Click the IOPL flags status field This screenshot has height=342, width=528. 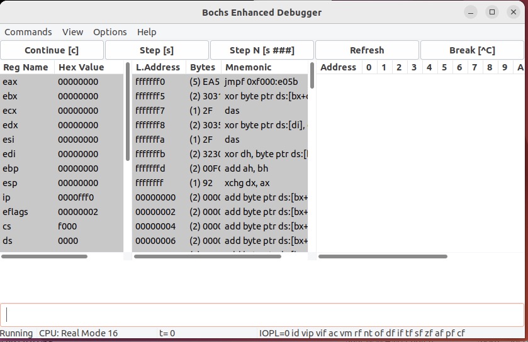click(362, 333)
